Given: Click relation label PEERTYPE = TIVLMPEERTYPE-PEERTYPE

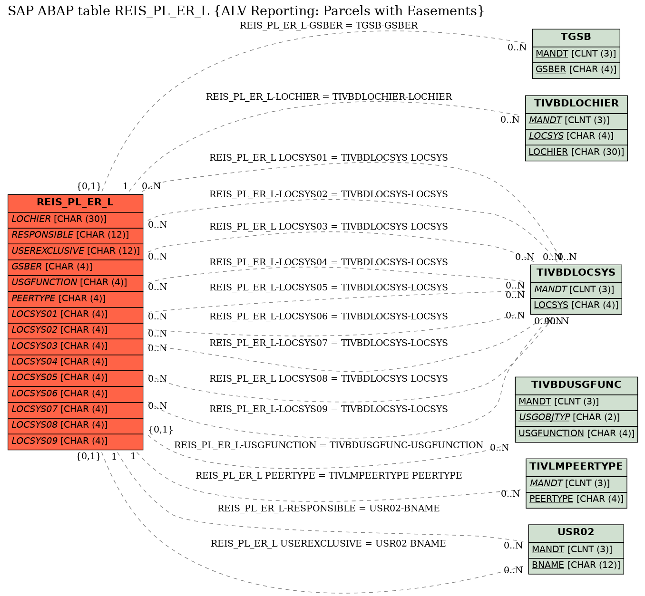Looking at the screenshot, I should click(329, 476).
